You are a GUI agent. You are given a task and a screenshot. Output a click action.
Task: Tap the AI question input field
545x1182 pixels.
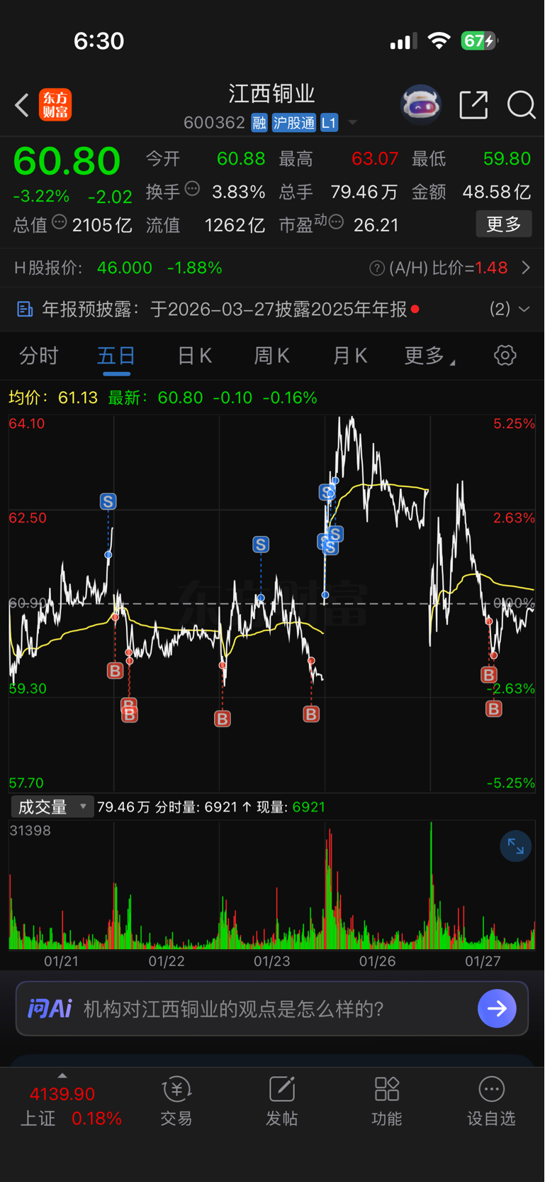click(272, 1009)
